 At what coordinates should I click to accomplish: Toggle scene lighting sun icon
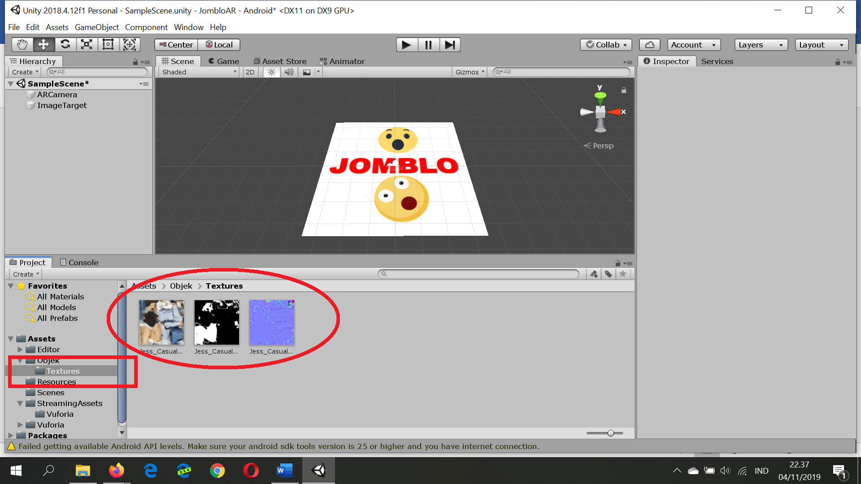click(271, 72)
